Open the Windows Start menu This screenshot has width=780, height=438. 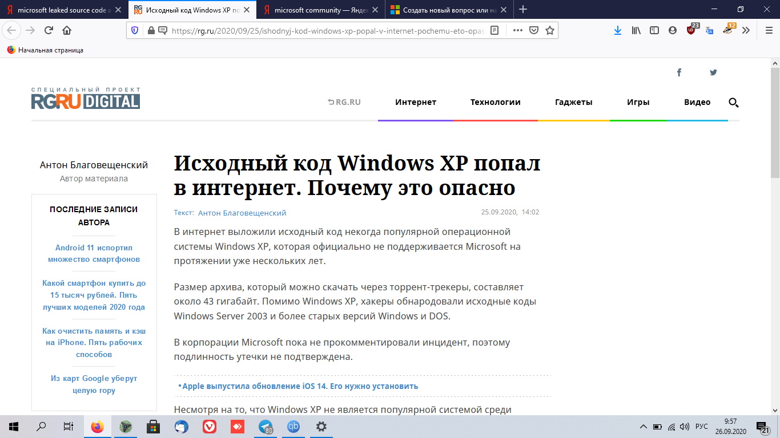14,427
